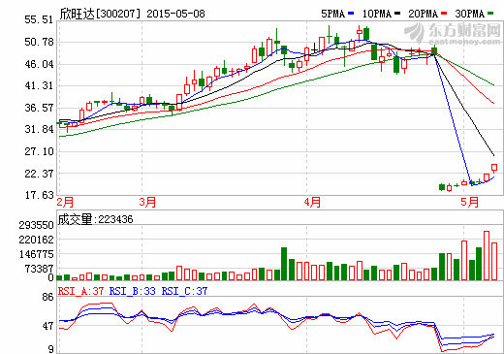This screenshot has height=354, width=504.
Task: Click the last red candlestick in May
Action: pos(494,168)
